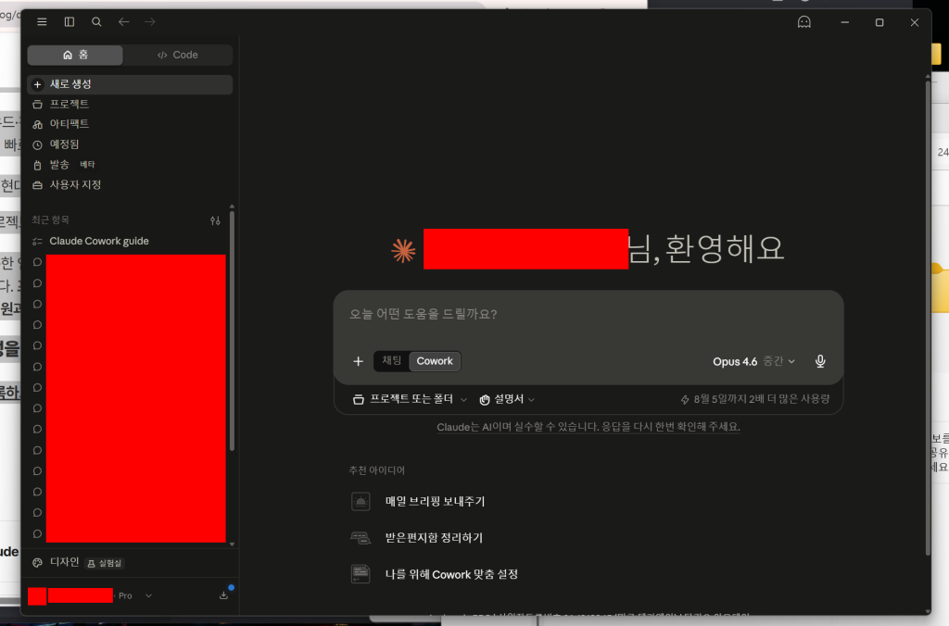Screen dimensions: 949x626
Task: Click the Claude AI disclaimer link
Action: 588,427
